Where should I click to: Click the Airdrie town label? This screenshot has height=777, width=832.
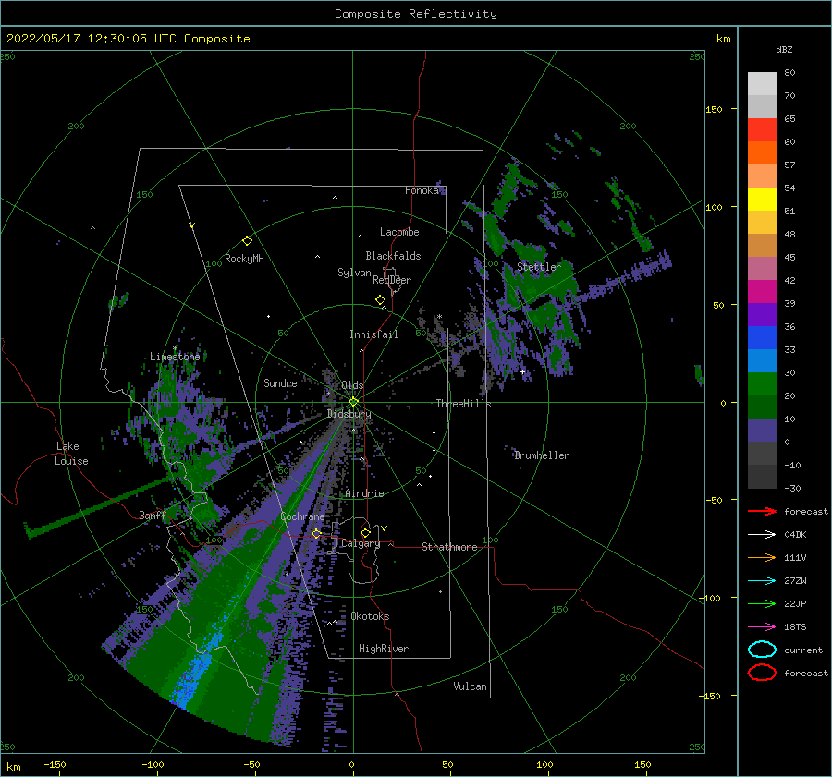tap(364, 493)
